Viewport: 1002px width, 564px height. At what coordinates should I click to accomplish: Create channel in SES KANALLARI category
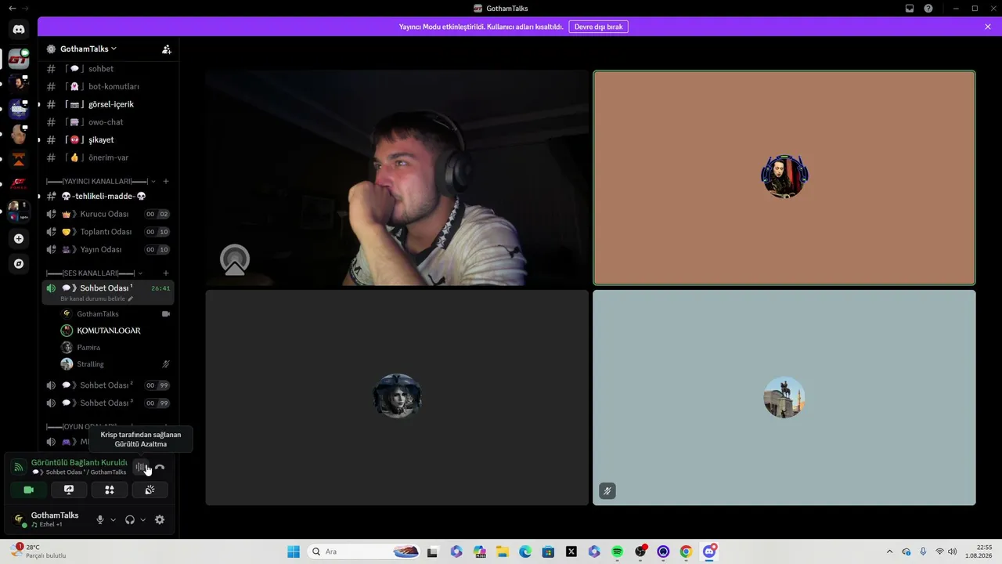[x=166, y=273]
